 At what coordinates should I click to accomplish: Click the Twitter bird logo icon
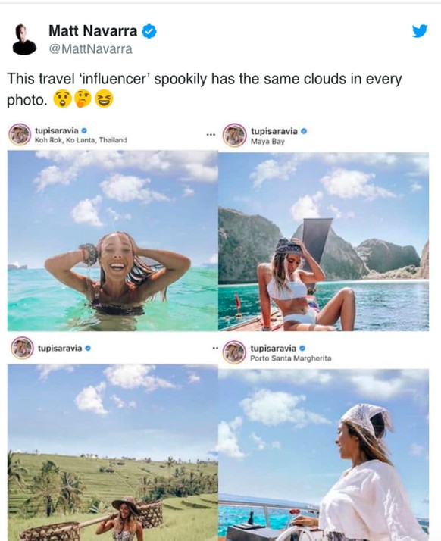pyautogui.click(x=420, y=31)
